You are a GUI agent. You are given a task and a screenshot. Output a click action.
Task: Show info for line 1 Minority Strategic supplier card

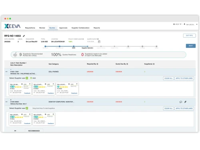click(22, 84)
